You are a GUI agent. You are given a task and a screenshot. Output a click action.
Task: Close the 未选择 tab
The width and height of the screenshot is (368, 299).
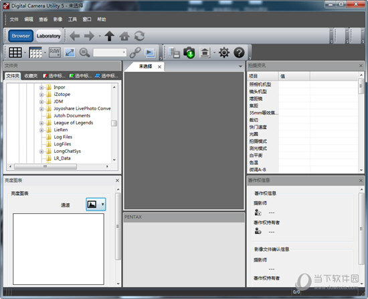(x=159, y=67)
